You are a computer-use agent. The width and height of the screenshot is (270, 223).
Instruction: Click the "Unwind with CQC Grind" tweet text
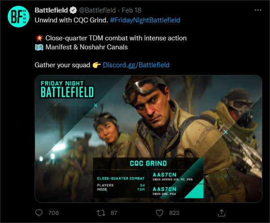pos(71,20)
